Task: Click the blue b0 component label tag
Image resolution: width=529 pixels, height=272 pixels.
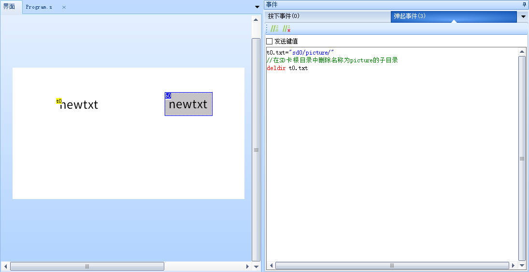Action: 168,96
